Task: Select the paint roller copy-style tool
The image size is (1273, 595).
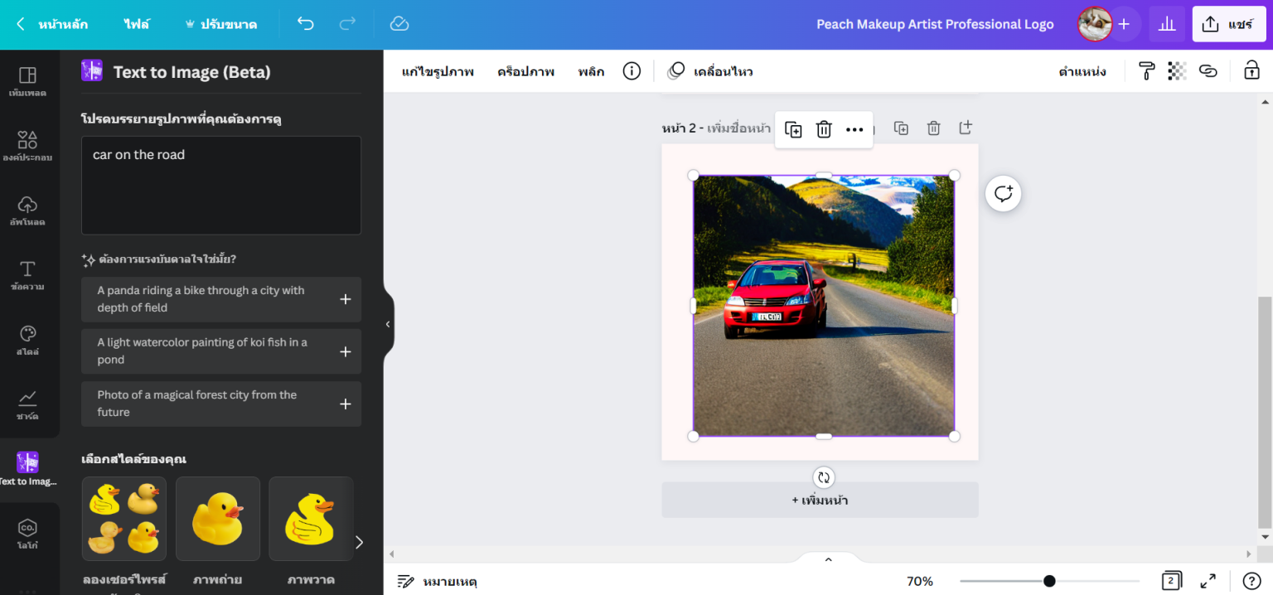Action: [x=1145, y=70]
